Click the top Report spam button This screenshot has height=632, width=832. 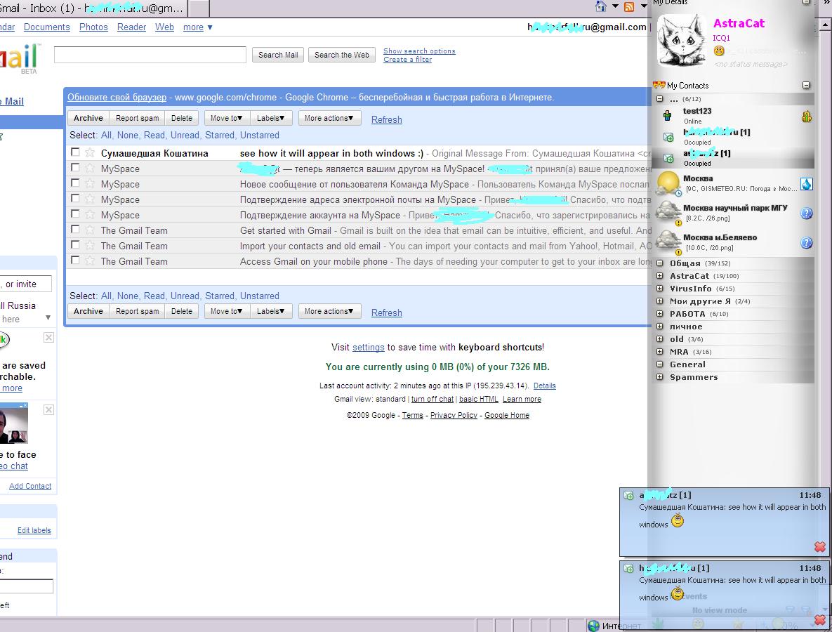point(137,118)
